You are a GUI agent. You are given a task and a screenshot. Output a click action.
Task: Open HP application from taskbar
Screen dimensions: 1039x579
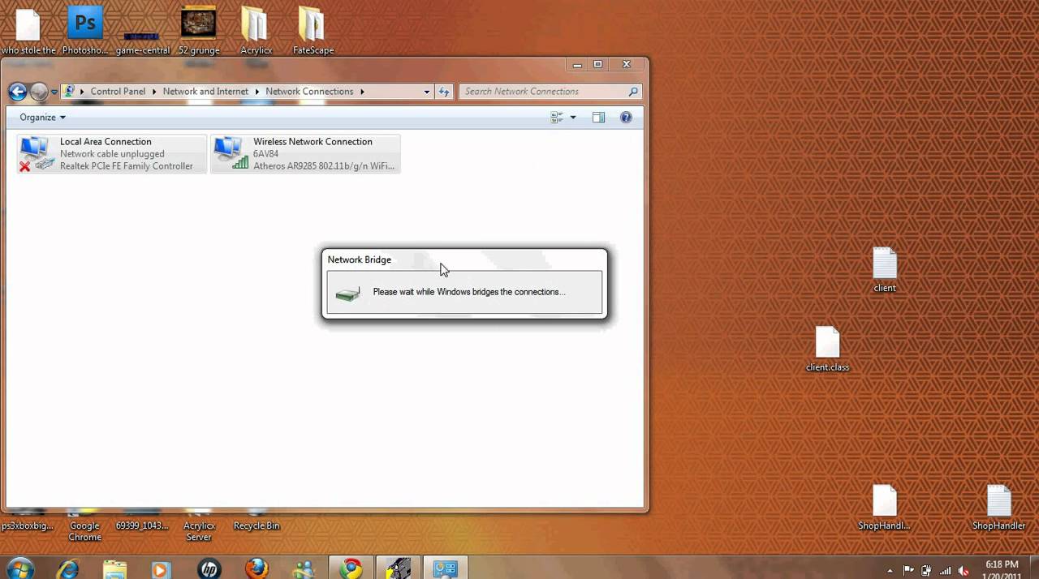click(209, 568)
